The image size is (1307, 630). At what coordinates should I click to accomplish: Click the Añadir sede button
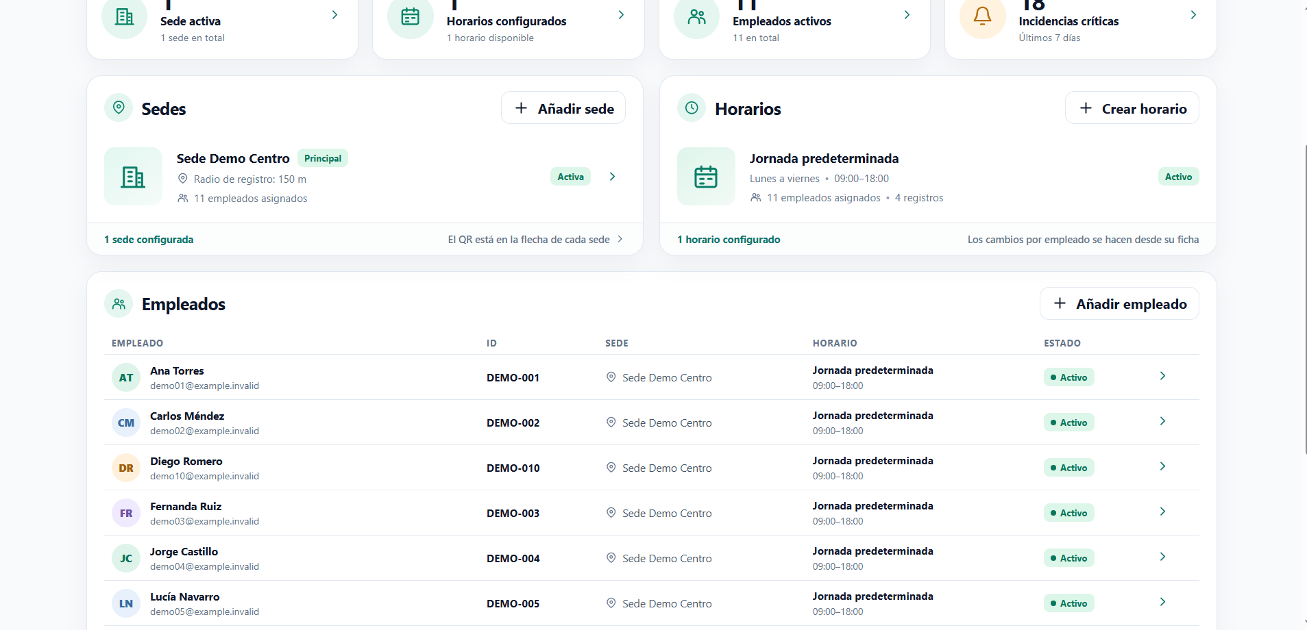(563, 108)
